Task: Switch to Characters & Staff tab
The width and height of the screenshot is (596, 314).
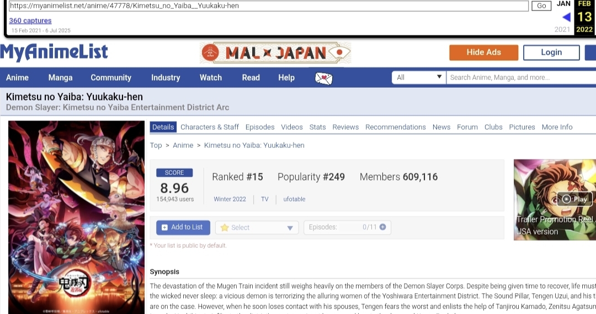Action: click(210, 127)
